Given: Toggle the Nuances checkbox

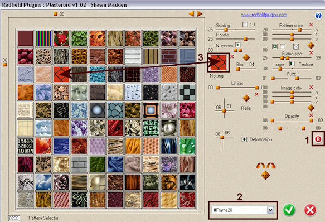Looking at the screenshot, I should (x=237, y=45).
